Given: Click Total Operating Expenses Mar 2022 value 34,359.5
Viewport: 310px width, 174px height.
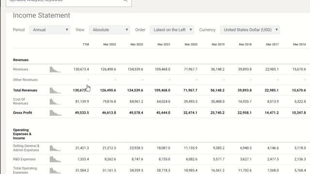Looking at the screenshot, I should coord(136,170).
